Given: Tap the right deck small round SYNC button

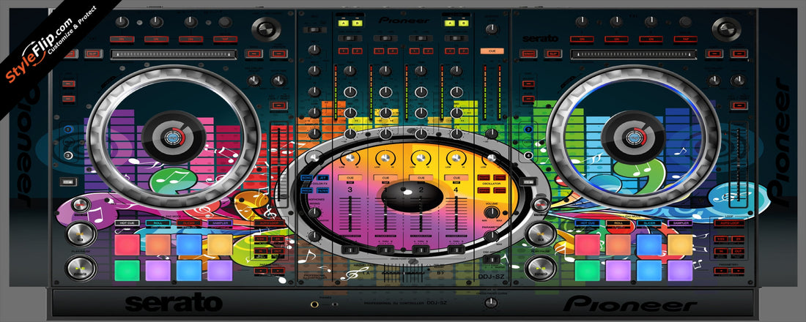Looking at the screenshot, I should click(x=540, y=206).
